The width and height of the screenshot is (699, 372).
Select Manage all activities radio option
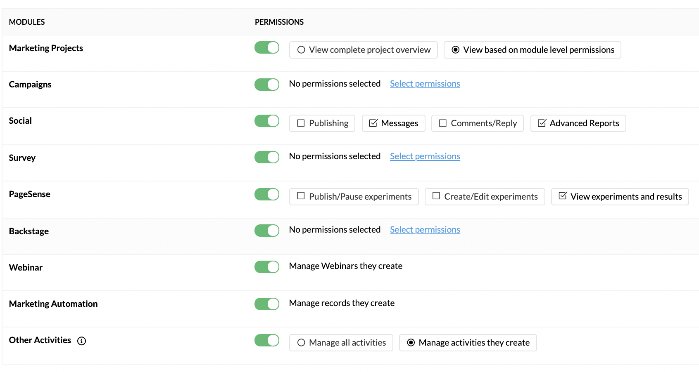[341, 343]
